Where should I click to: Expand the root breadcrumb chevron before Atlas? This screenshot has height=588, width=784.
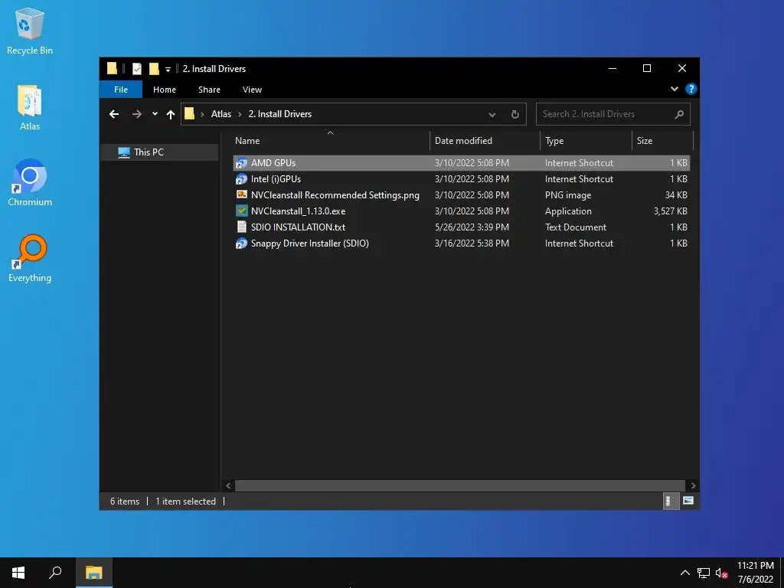(x=202, y=114)
